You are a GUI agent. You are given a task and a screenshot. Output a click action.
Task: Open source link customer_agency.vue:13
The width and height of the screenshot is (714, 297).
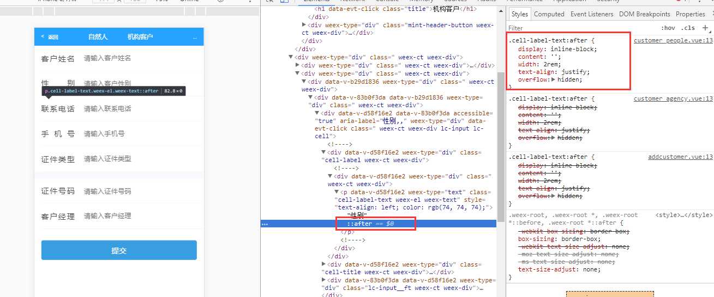click(x=673, y=98)
